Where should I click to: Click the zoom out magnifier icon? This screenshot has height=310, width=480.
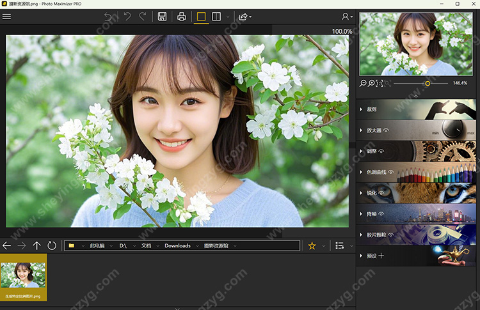tap(363, 83)
